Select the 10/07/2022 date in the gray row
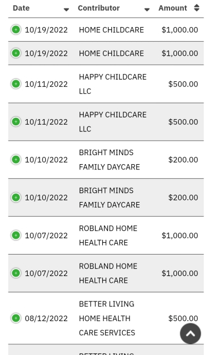Viewport: 212px width, 355px height. click(x=46, y=273)
